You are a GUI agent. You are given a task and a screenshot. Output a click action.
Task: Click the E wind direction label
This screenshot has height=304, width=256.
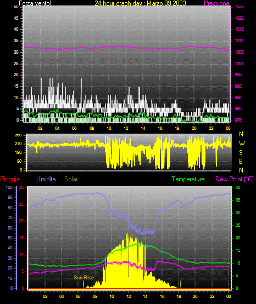click(x=241, y=162)
